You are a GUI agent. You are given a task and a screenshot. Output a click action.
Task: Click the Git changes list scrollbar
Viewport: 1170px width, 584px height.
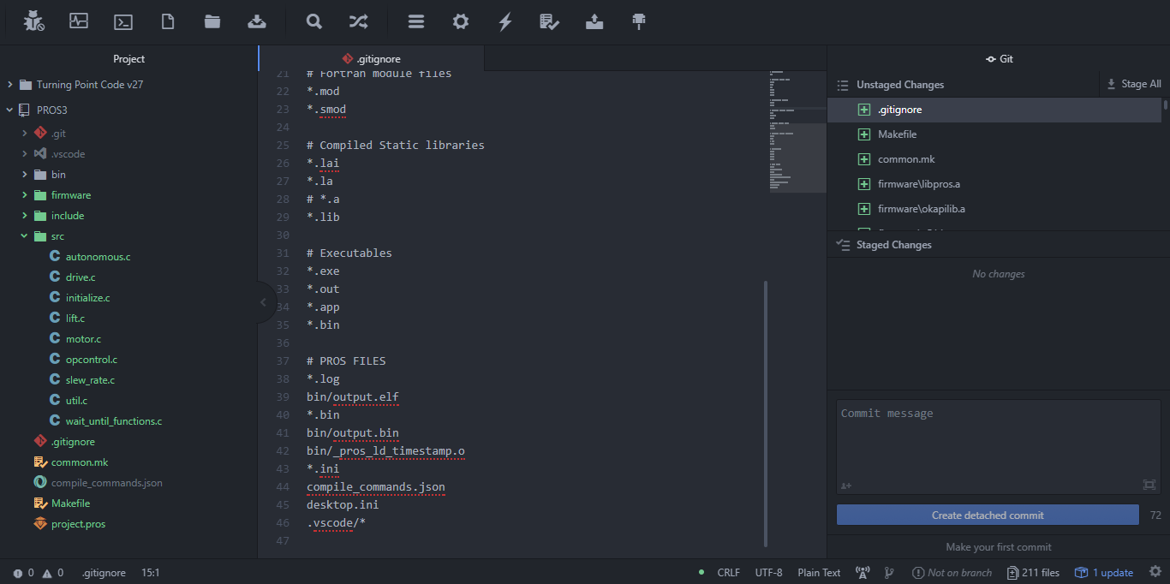(1165, 104)
